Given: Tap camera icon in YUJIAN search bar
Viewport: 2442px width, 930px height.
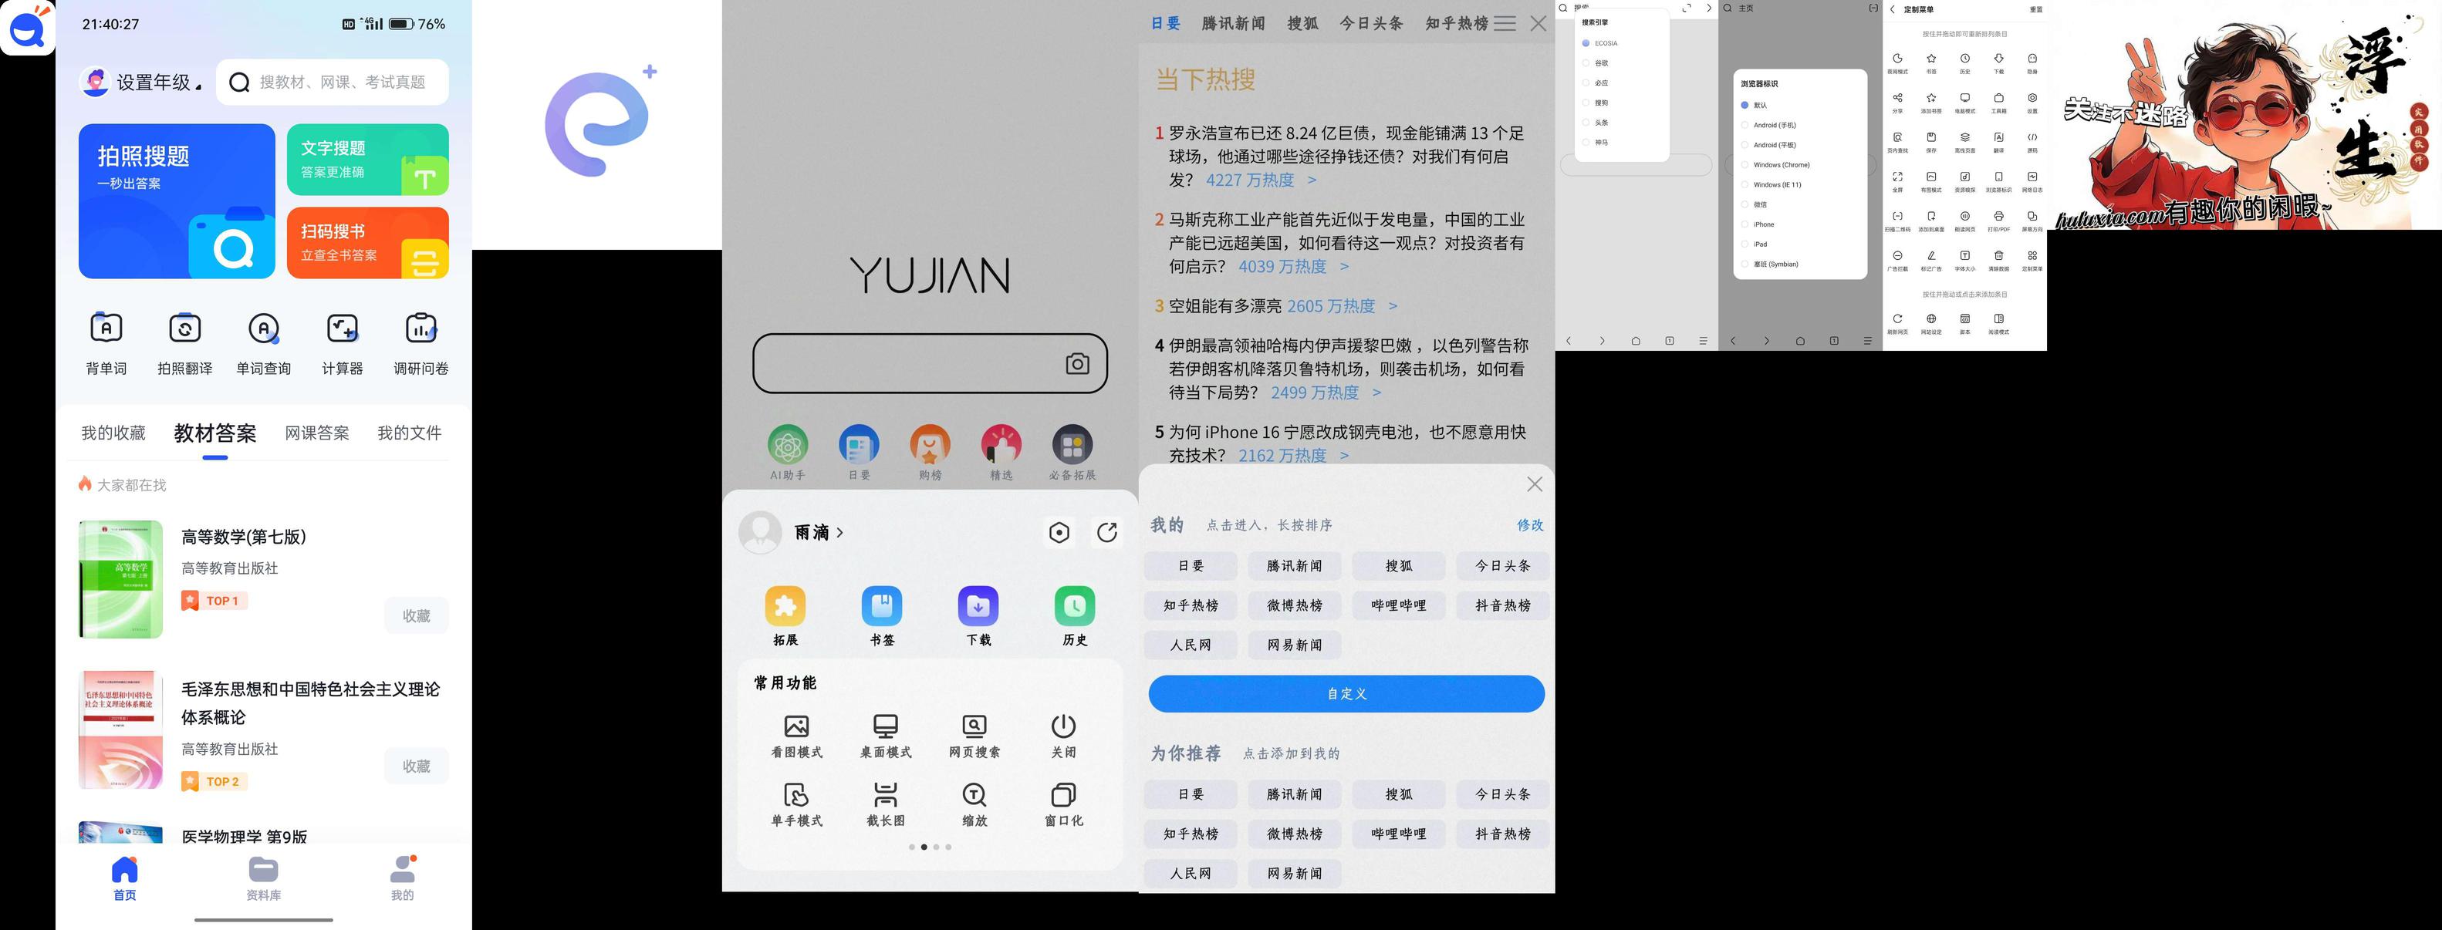Looking at the screenshot, I should tap(1077, 364).
